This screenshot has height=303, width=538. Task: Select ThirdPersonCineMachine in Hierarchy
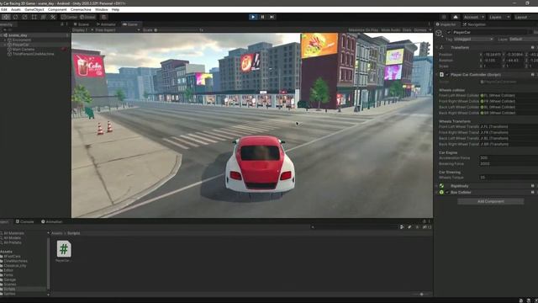pyautogui.click(x=33, y=54)
